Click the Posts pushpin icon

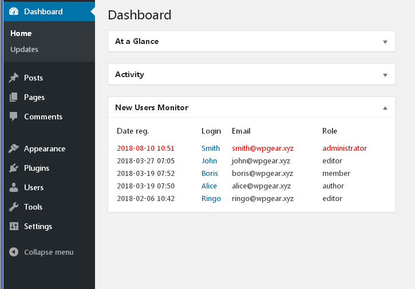[x=14, y=78]
